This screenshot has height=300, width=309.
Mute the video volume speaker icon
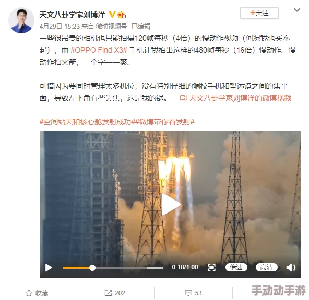pyautogui.click(x=291, y=268)
